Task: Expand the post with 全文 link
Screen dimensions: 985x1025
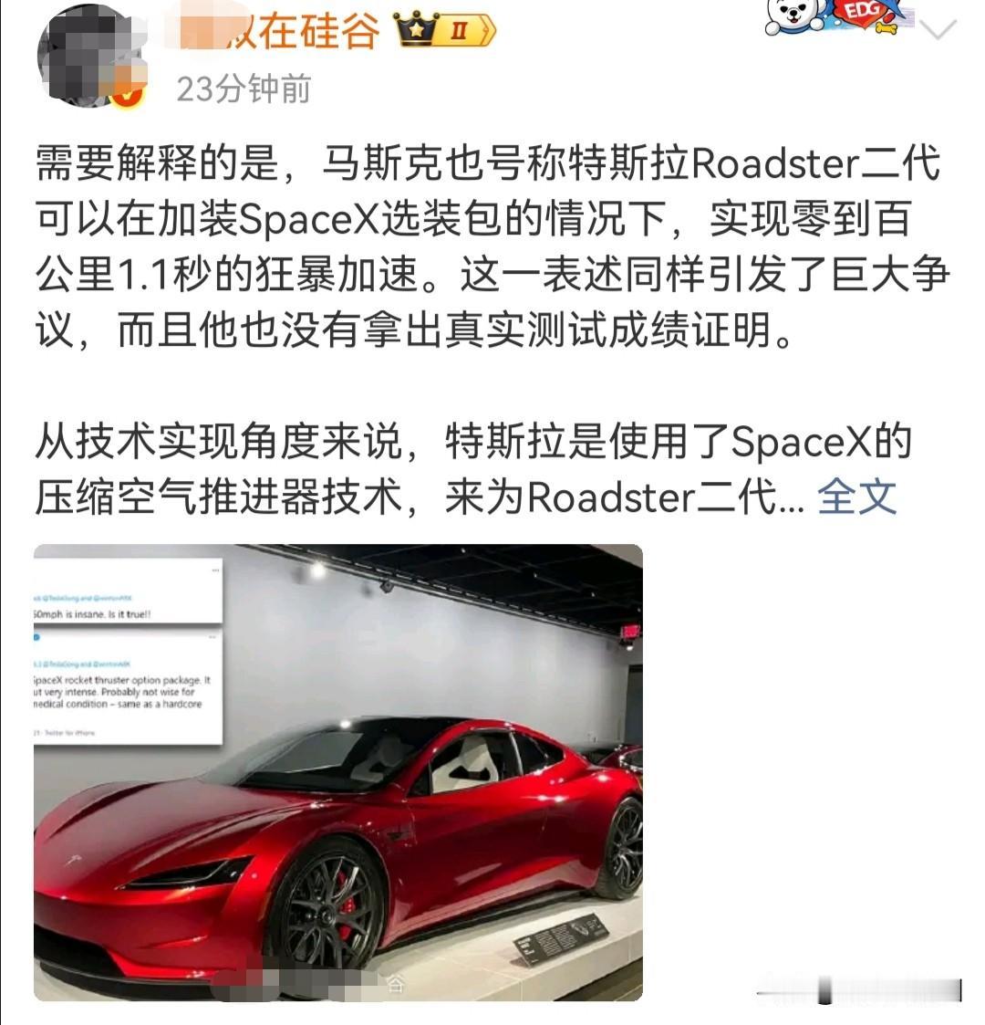Action: pyautogui.click(x=856, y=497)
